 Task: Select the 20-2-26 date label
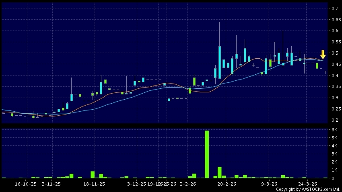coord(227,184)
